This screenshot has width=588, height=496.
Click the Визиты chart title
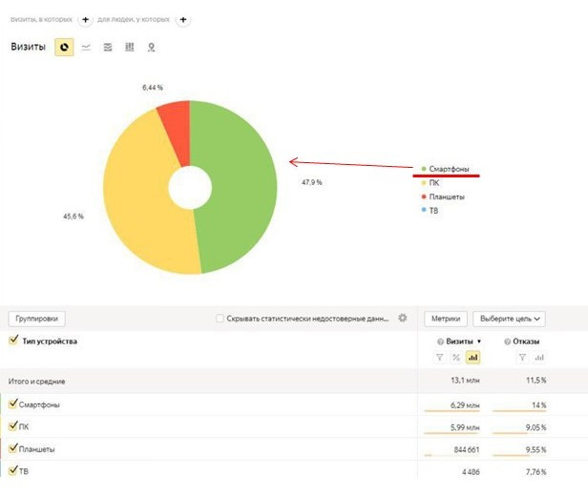(28, 47)
